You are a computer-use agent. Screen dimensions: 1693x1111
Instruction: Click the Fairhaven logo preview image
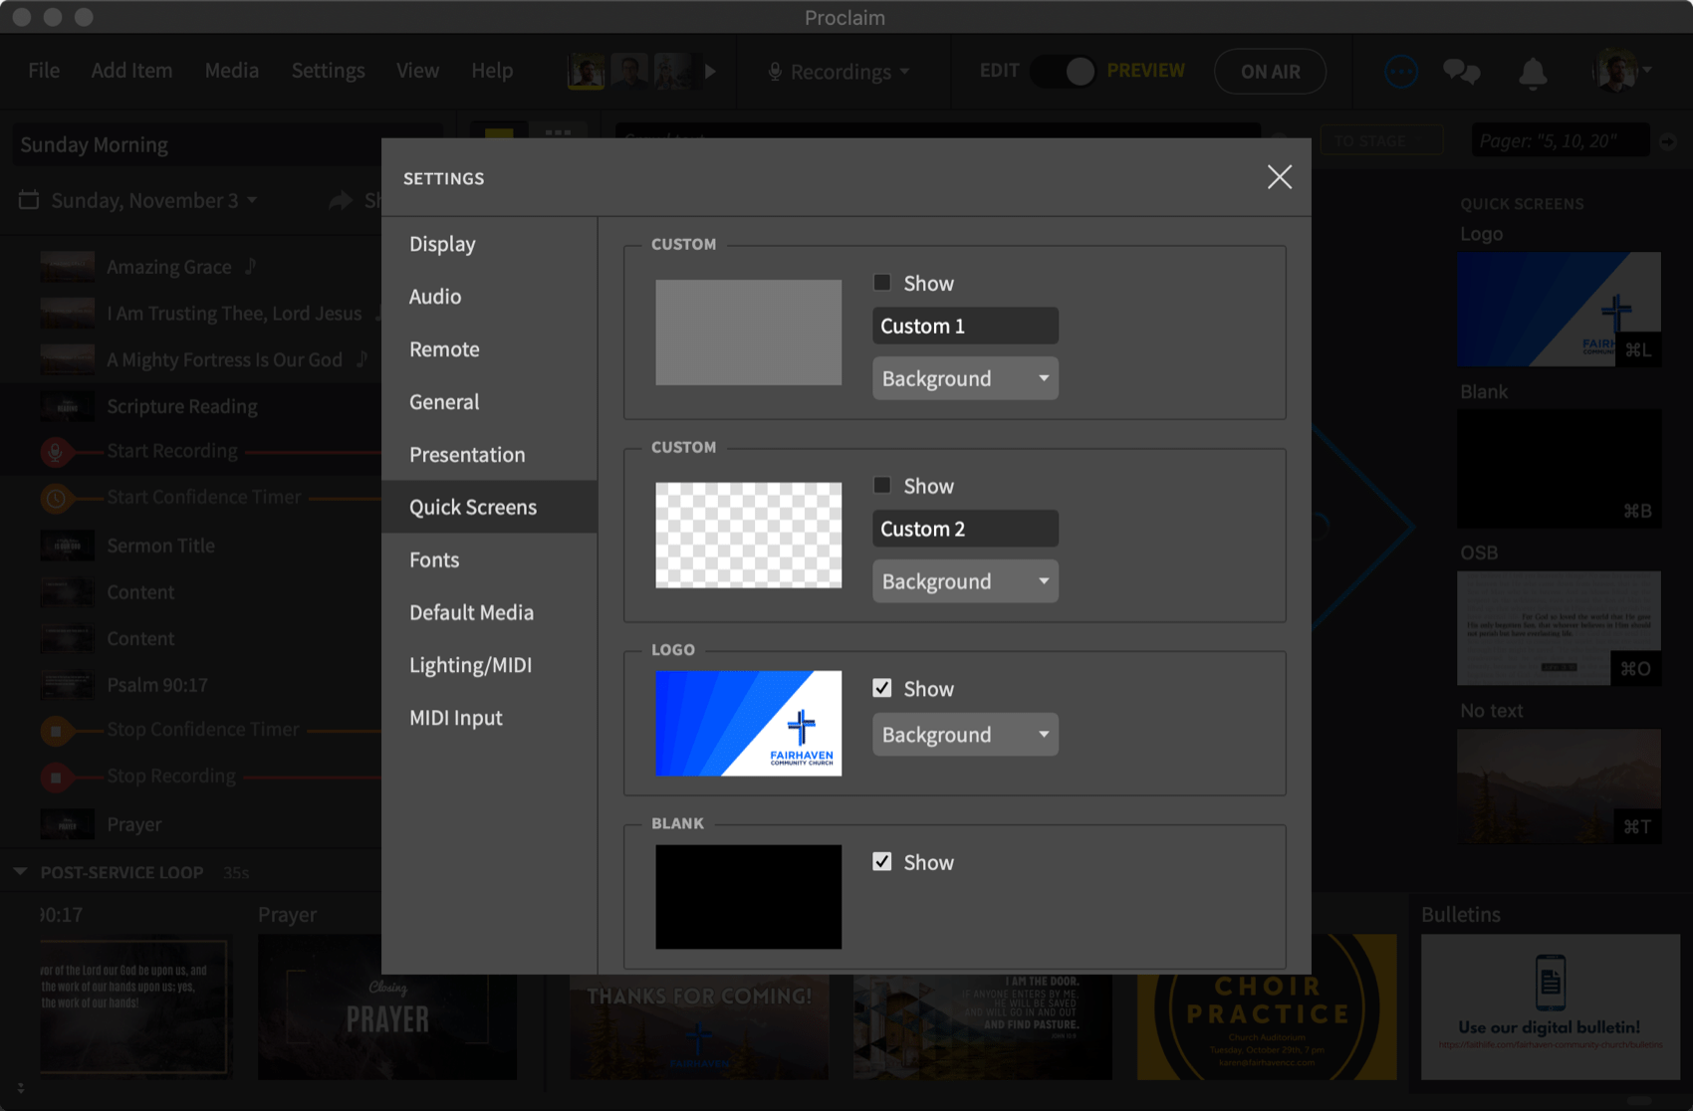point(748,724)
